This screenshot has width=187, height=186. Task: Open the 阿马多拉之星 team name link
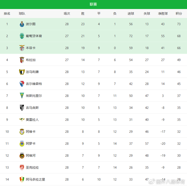click(x=36, y=180)
